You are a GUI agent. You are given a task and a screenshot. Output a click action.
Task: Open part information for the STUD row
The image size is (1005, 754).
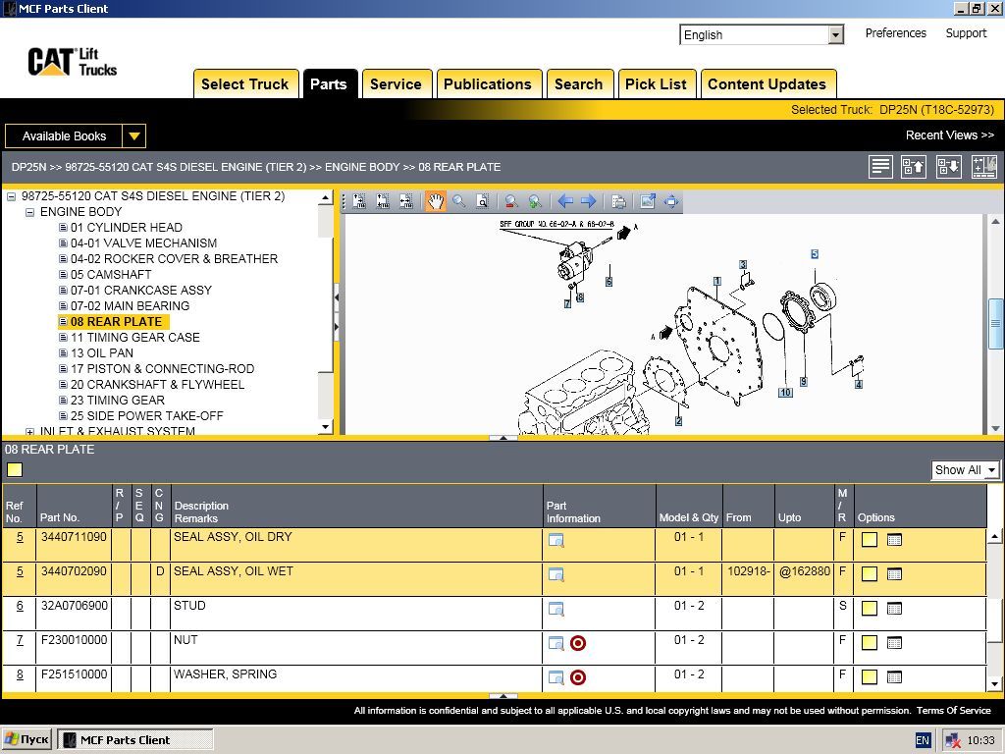pyautogui.click(x=556, y=609)
